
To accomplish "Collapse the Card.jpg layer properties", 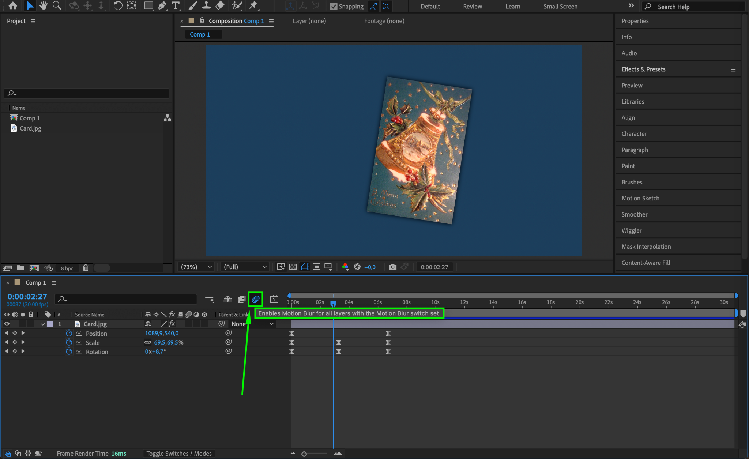I will point(43,324).
